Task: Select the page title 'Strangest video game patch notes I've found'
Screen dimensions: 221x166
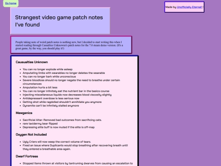Action: (59, 21)
